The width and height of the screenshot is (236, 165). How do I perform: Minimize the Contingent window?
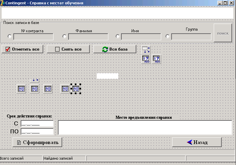(220, 3)
